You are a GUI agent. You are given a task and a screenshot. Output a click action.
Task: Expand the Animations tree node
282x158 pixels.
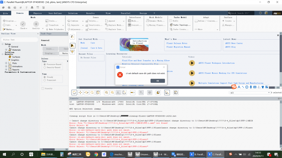(x=6, y=66)
